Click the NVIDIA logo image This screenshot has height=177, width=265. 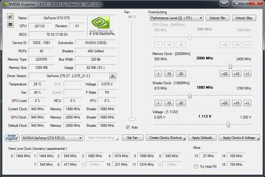(102, 26)
